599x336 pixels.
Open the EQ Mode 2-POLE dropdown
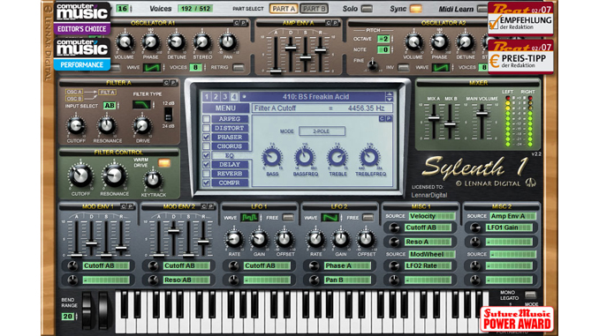point(322,131)
